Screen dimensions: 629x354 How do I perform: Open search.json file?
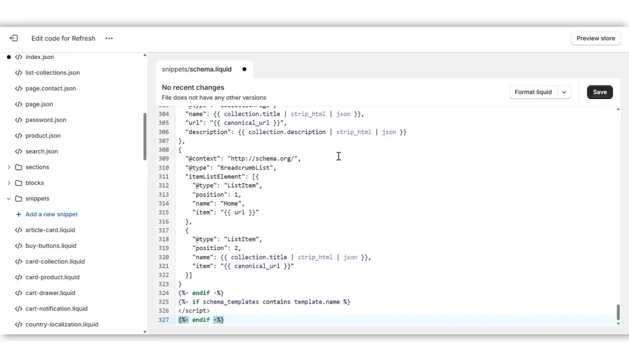(42, 151)
